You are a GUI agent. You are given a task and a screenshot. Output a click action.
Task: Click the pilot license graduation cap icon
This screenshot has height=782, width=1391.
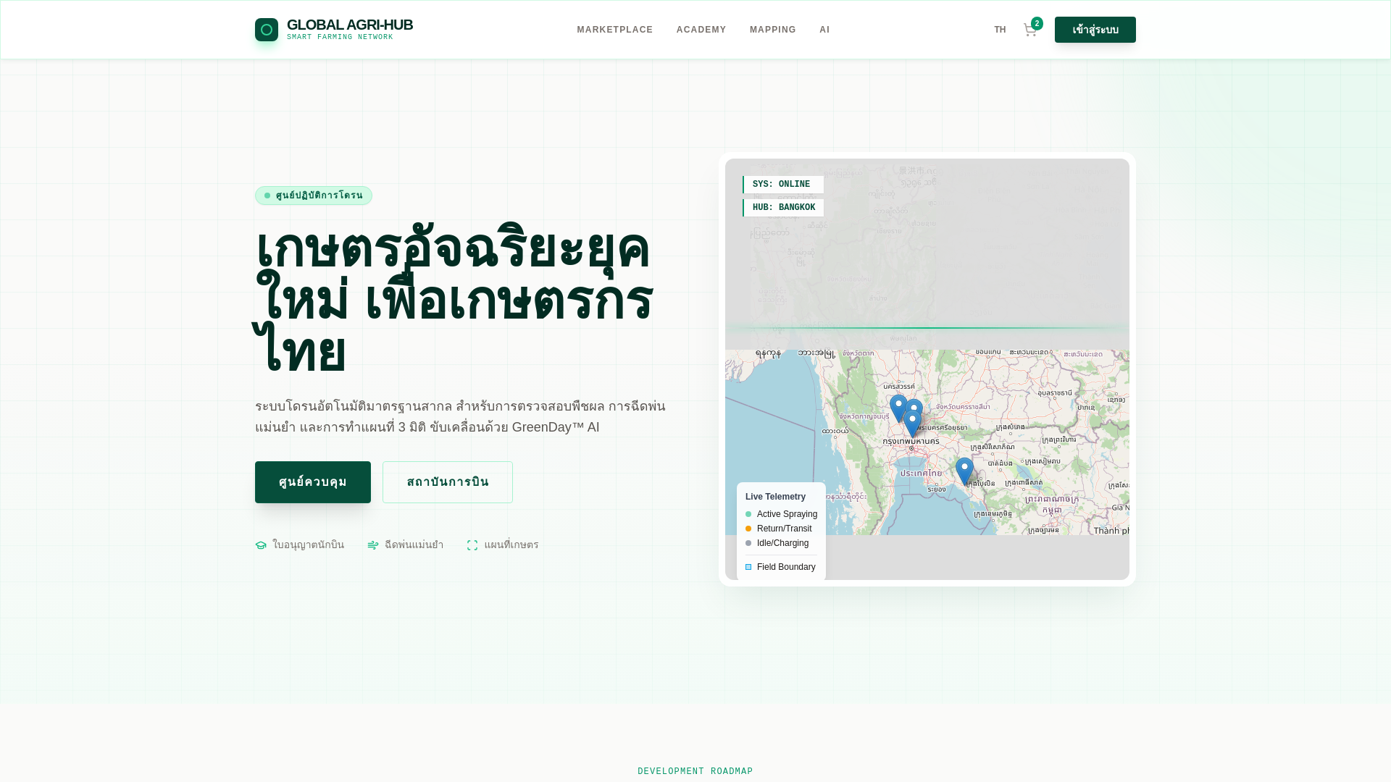coord(261,545)
